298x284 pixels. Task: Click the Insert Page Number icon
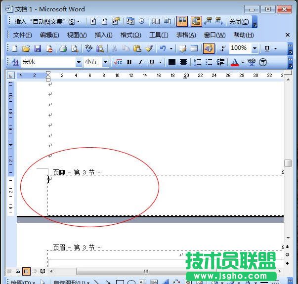pos(93,21)
